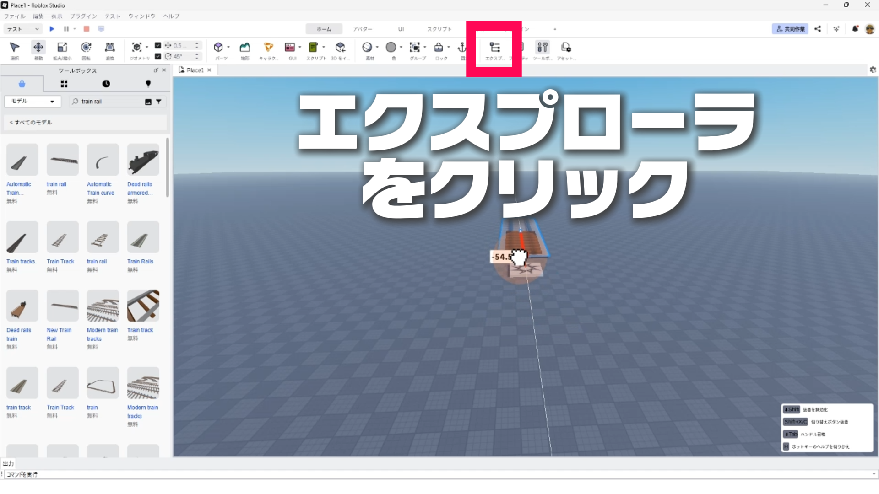The width and height of the screenshot is (879, 494).
Task: Toggle the move snap 0.5 checkbox
Action: (158, 45)
